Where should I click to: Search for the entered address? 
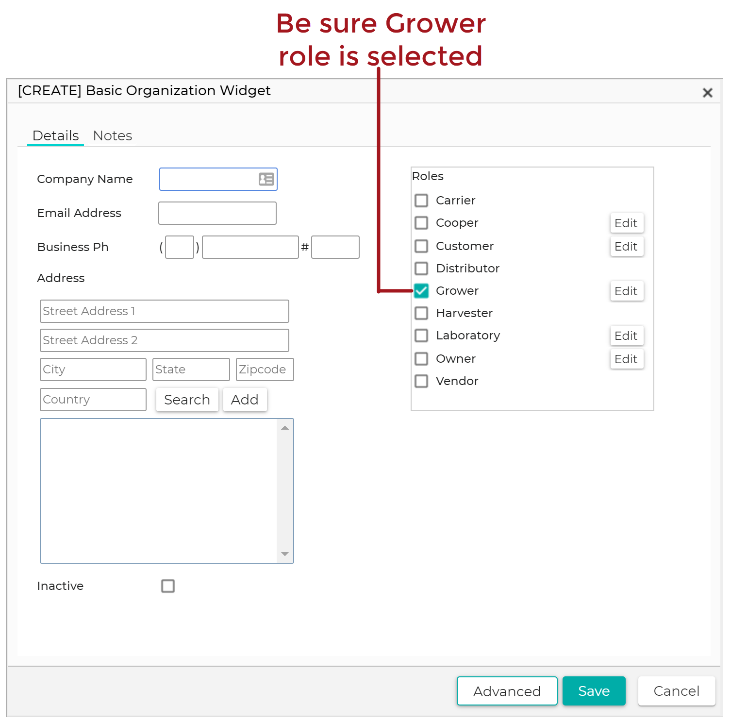[x=187, y=400]
